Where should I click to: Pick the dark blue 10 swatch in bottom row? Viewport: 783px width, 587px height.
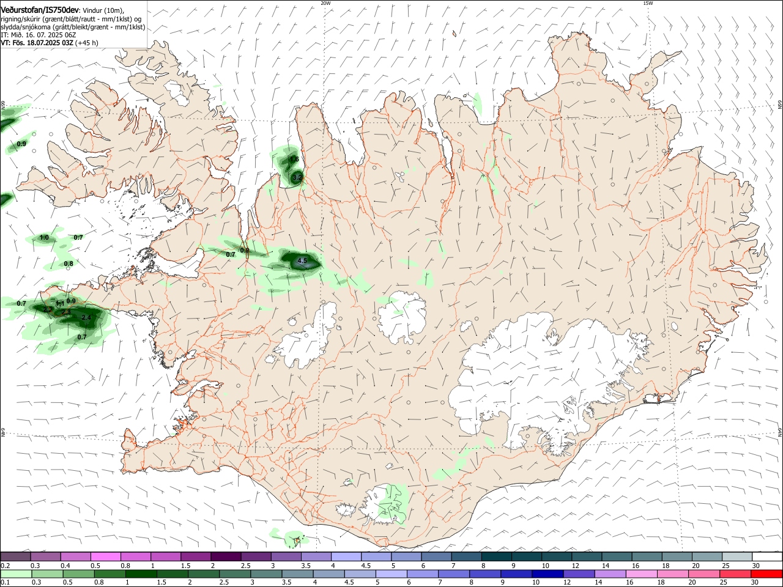click(x=546, y=574)
